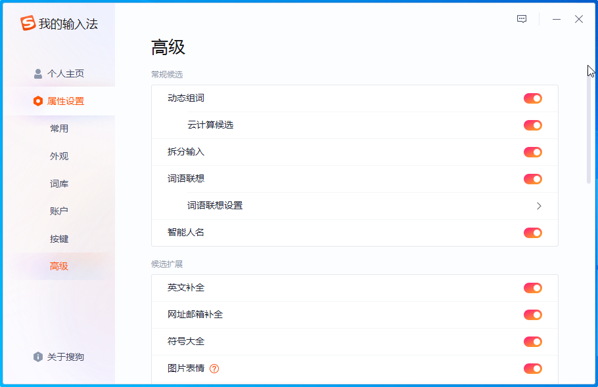
Task: Toggle 动态组词 switch off
Action: pyautogui.click(x=533, y=98)
